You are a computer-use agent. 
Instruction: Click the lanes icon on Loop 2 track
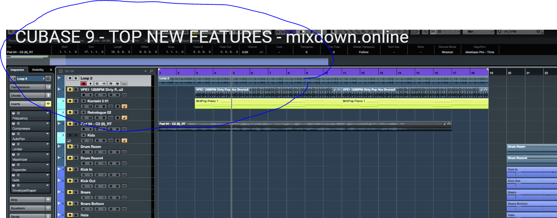(x=124, y=84)
